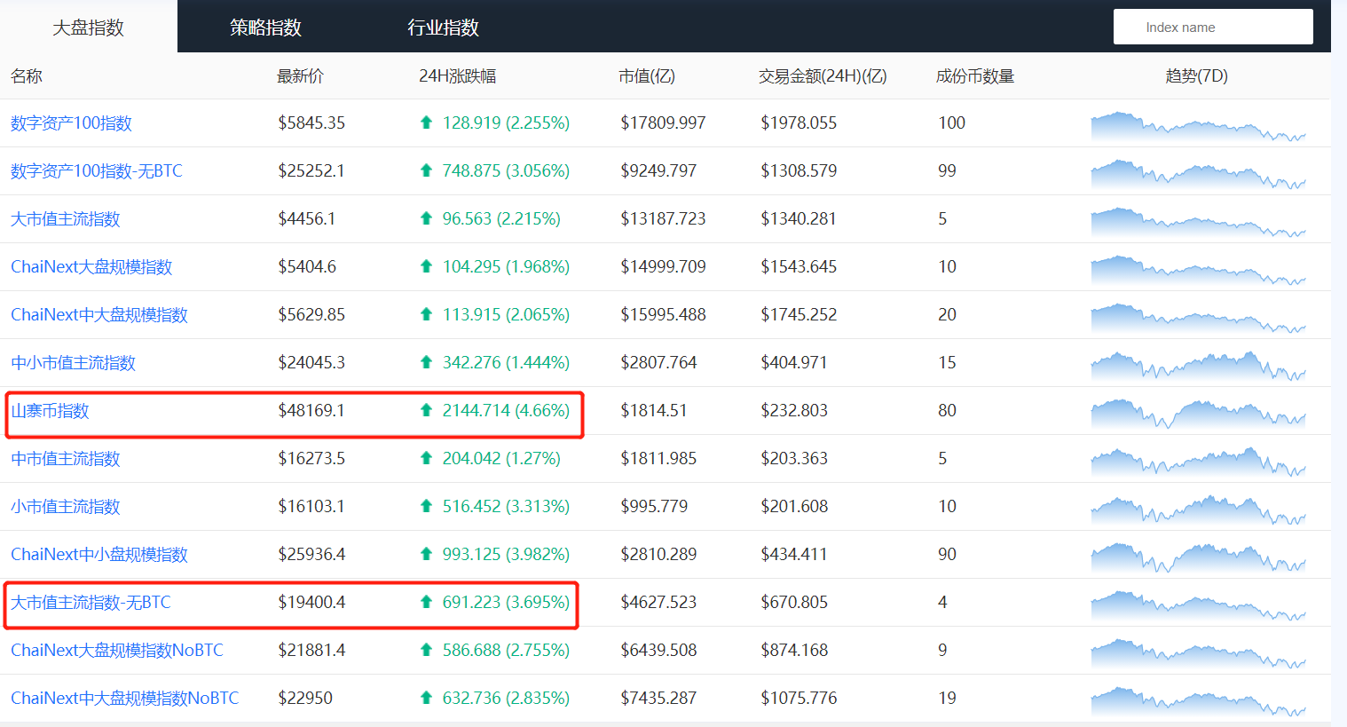The image size is (1347, 727).
Task: Focus the Index name search field
Action: click(1213, 27)
